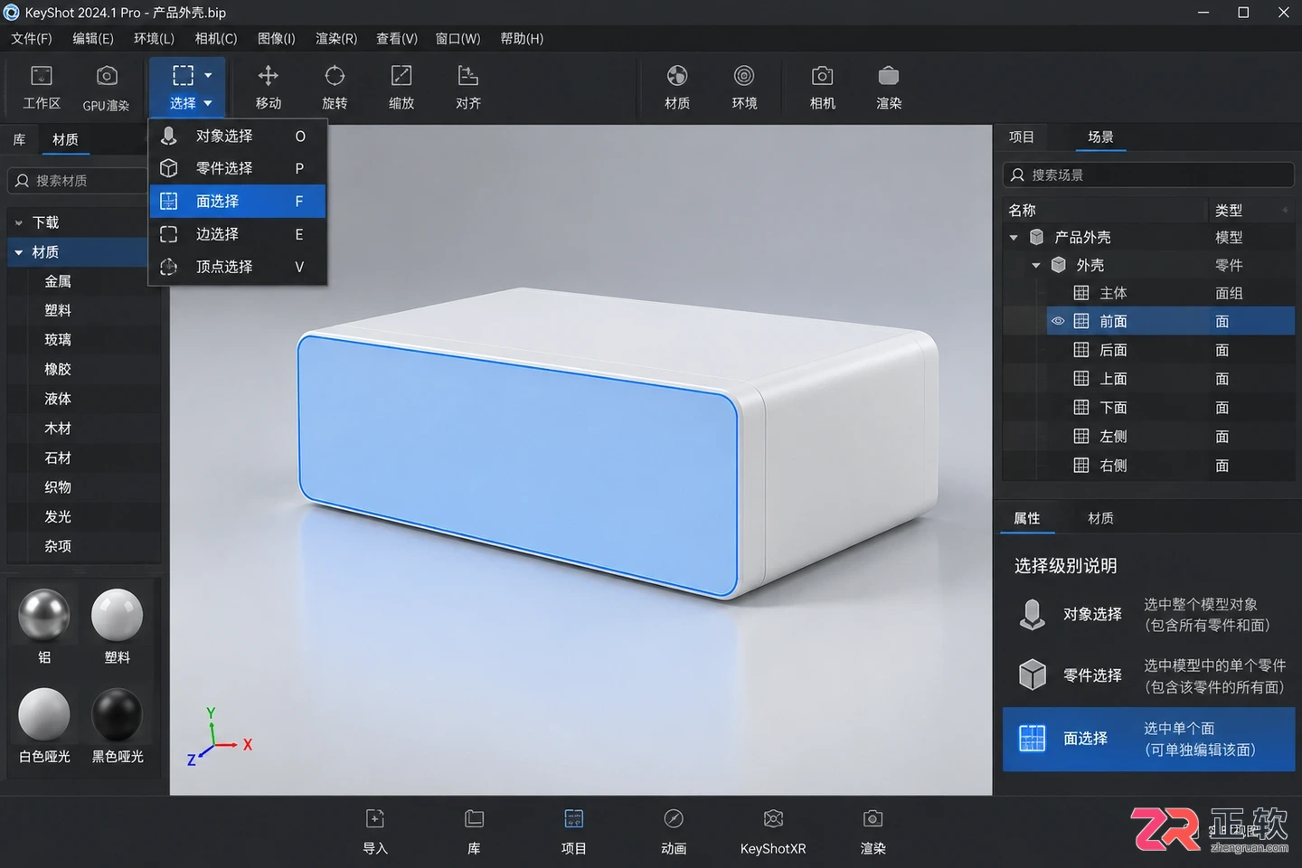
Task: Select 金属 material category
Action: pyautogui.click(x=58, y=281)
